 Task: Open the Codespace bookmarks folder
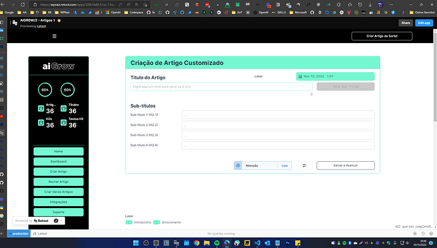coord(134,12)
